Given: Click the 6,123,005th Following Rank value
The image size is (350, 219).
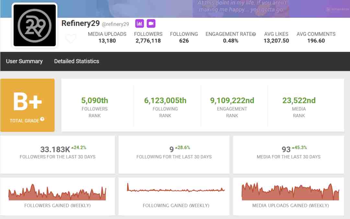Looking at the screenshot, I should [165, 100].
